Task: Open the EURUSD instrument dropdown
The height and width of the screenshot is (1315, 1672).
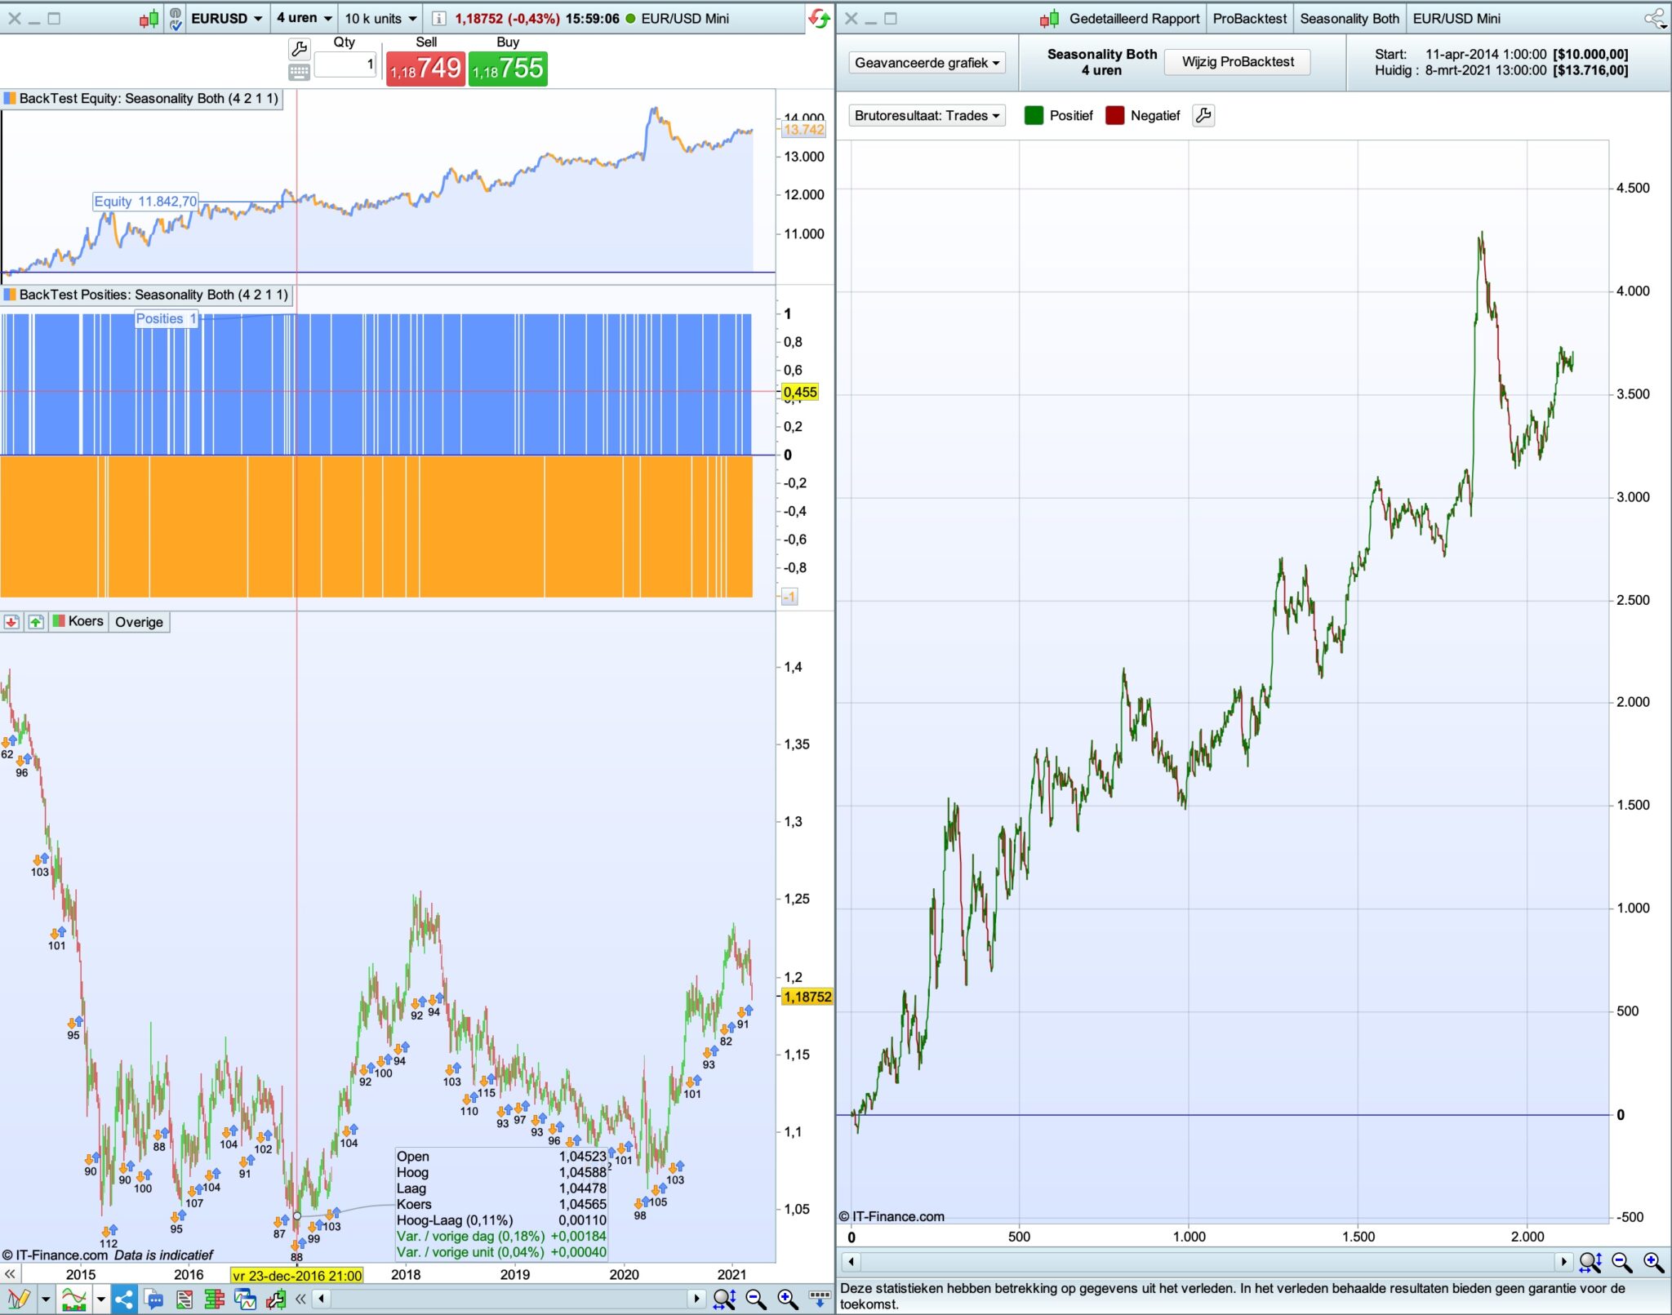Action: click(226, 18)
